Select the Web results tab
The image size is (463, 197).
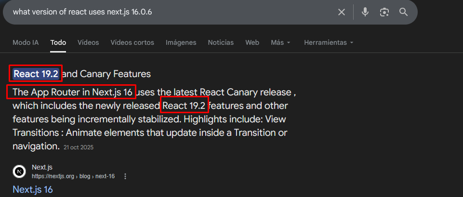252,42
